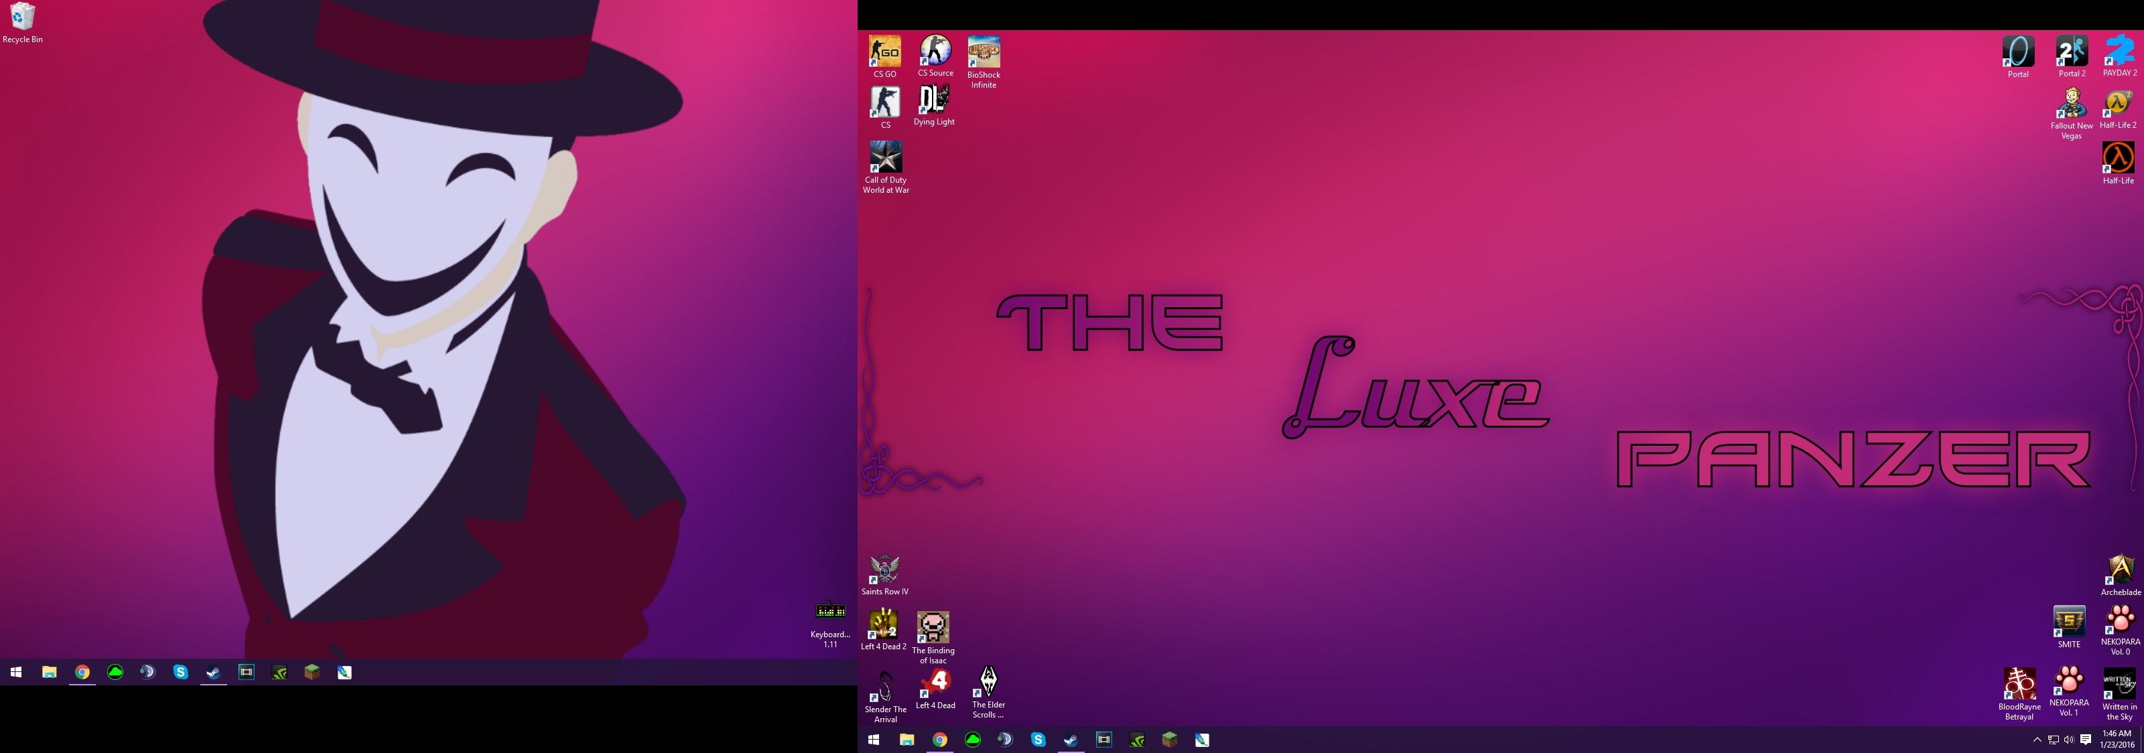
Task: Open TeamSpeak from the right monitor taskbar
Action: (x=1004, y=740)
